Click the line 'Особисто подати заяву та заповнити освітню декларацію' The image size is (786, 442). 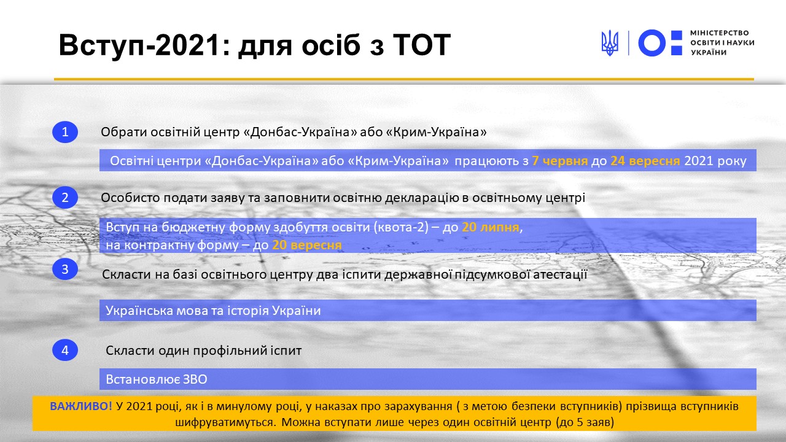pyautogui.click(x=343, y=198)
